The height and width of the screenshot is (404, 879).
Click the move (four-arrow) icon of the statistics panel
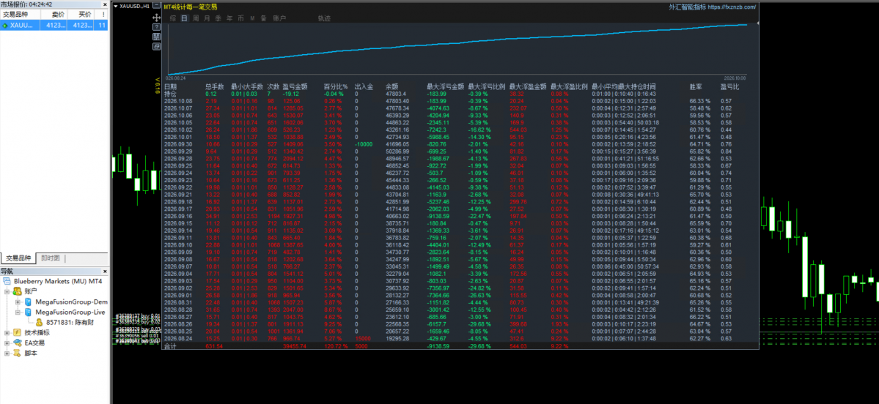click(156, 18)
